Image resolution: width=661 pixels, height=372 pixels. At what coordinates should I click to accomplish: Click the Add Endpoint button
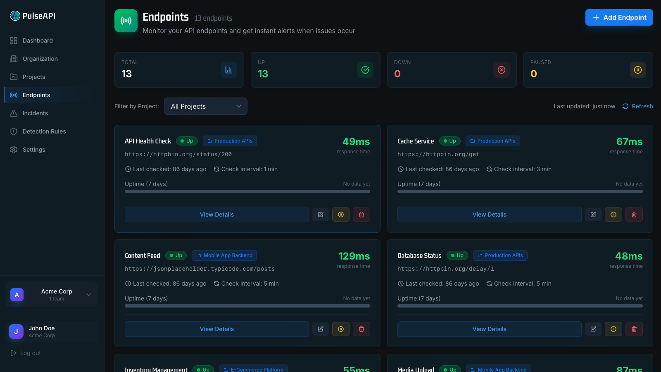(x=619, y=17)
